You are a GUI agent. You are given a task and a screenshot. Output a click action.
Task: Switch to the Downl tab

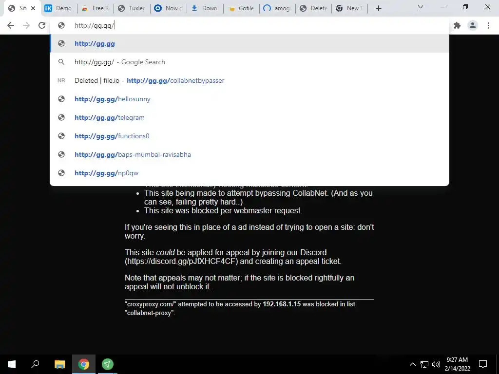205,8
